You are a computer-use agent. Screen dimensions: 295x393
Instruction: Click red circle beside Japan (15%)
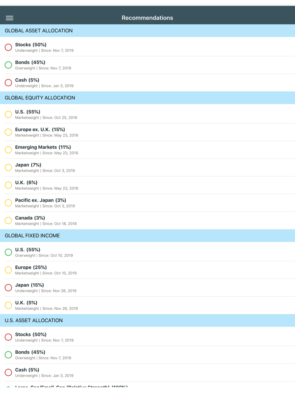point(8,287)
